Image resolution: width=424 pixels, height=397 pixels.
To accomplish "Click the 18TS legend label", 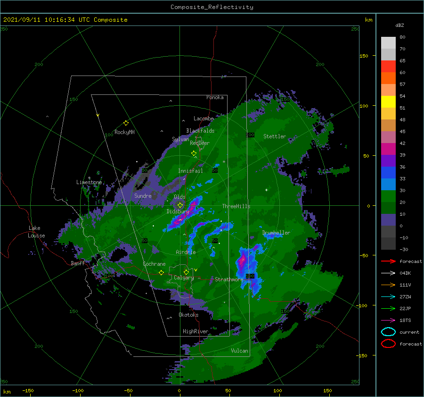I will coord(405,321).
